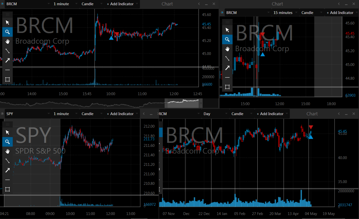Screen dimensions: 359x219
Task: Click volume value 166972 on SPY chart
Action: pyautogui.click(x=150, y=205)
